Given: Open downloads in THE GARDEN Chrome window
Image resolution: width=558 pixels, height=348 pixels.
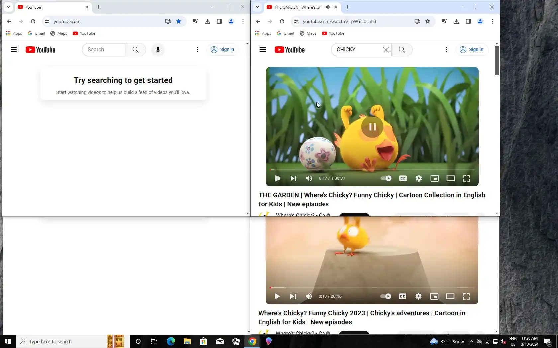Looking at the screenshot, I should click(456, 21).
